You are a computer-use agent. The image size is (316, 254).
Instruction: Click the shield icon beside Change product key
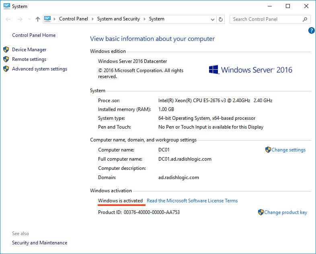tap(261, 212)
